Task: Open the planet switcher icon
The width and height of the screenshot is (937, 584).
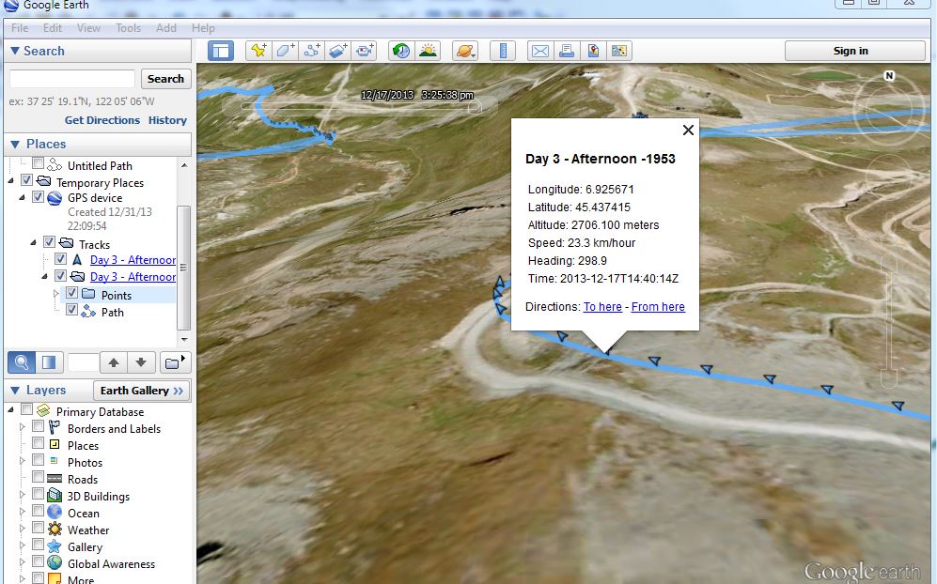Action: 465,51
